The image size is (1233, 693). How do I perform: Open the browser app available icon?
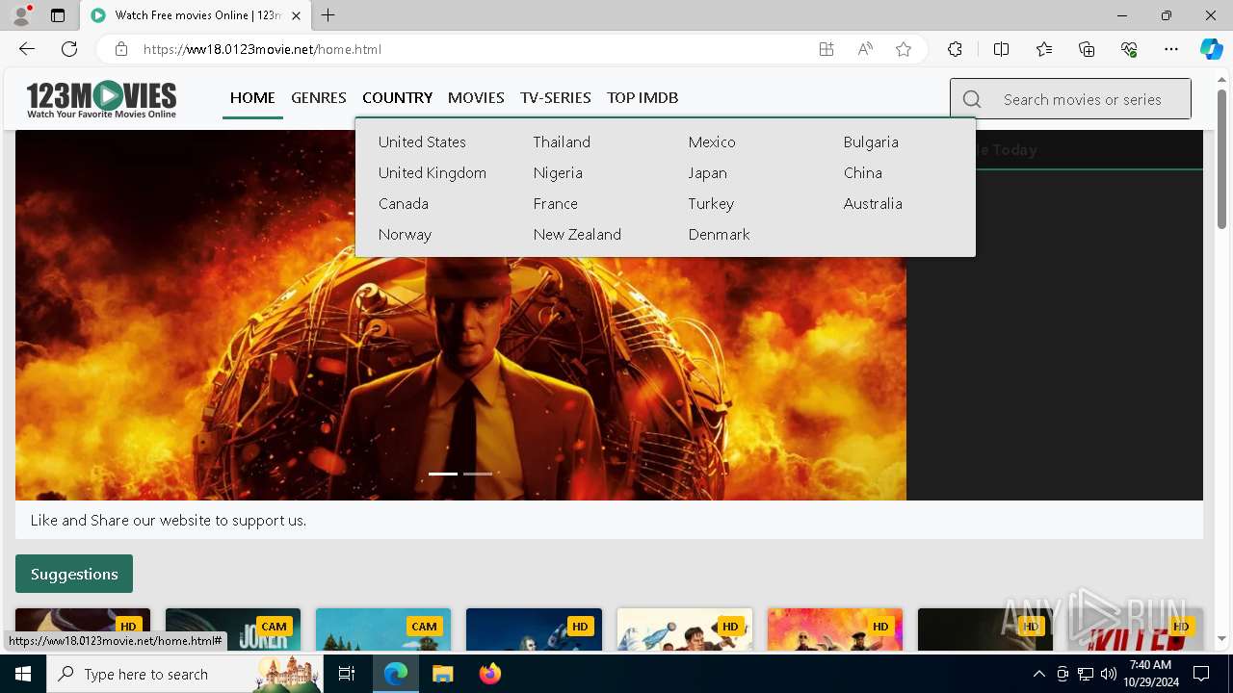point(826,49)
